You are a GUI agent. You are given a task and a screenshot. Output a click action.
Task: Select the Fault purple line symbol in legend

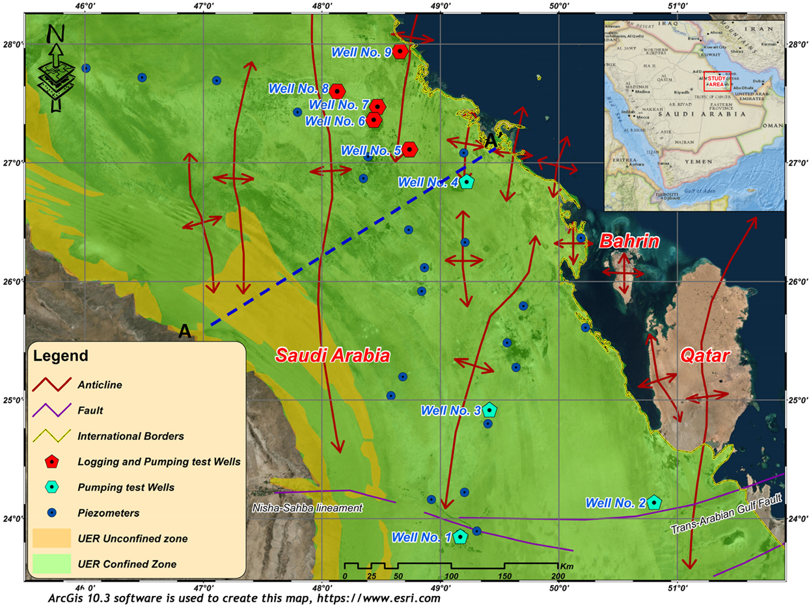[x=51, y=410]
